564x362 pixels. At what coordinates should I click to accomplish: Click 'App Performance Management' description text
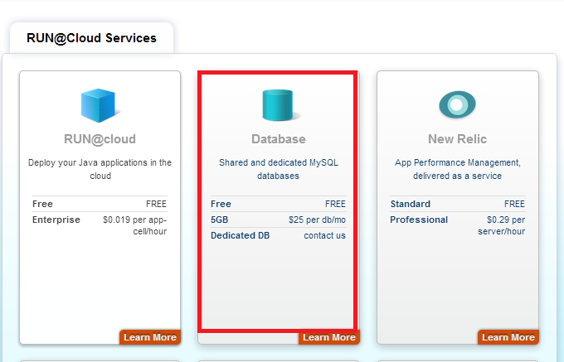point(457,169)
